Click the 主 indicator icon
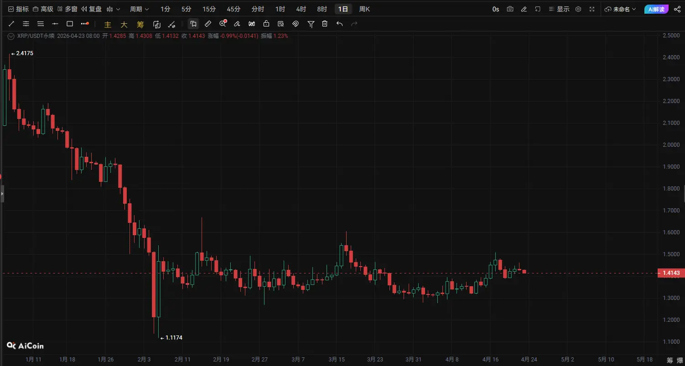 [108, 24]
